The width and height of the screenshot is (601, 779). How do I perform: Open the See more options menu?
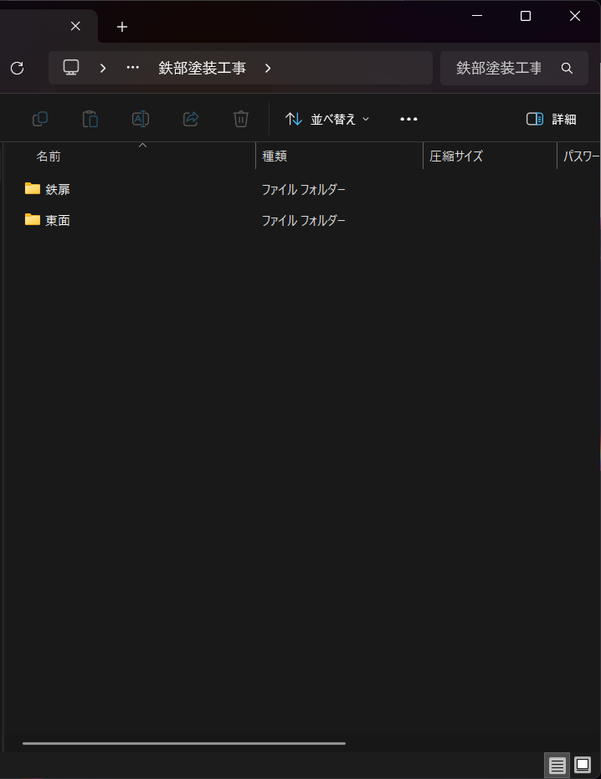(x=408, y=119)
